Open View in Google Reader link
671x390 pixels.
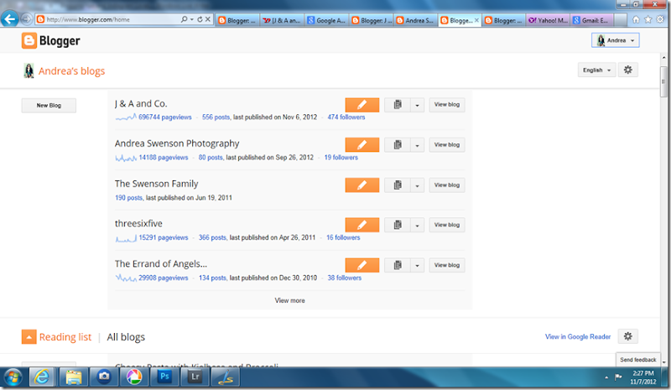tap(578, 336)
